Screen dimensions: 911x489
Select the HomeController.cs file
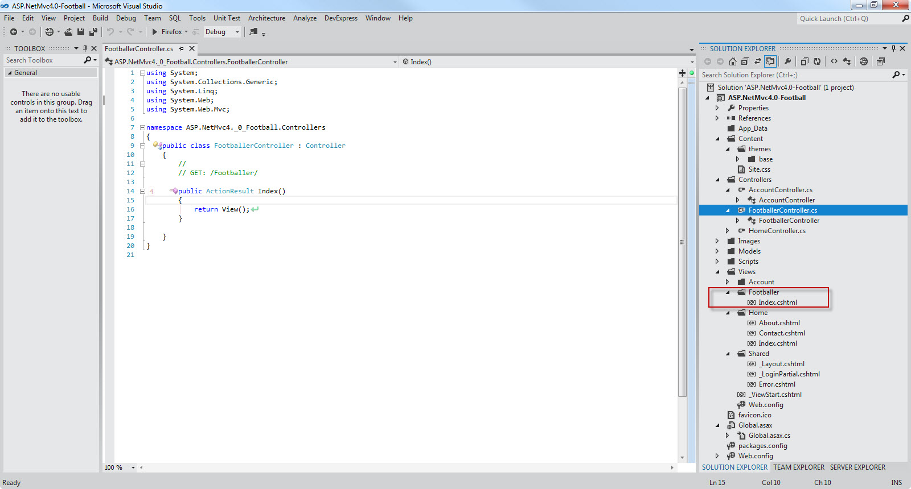(x=777, y=231)
